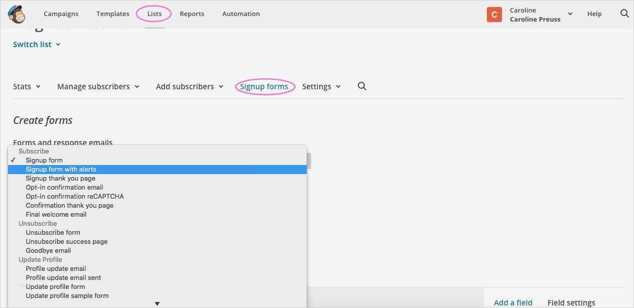Open the Signup forms tab
Viewport: 634px width, 308px height.
264,86
